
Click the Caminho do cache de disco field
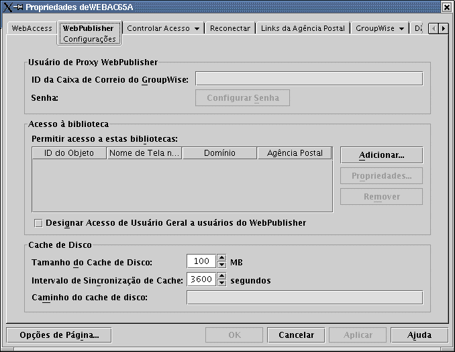click(305, 298)
